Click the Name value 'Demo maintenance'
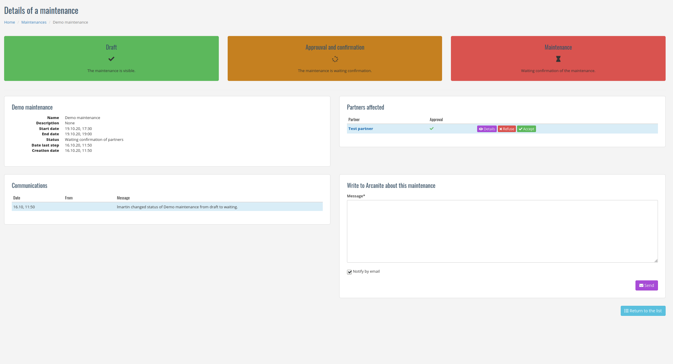 pyautogui.click(x=82, y=118)
